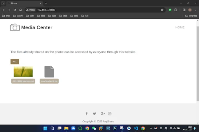Click the green grass image thumbnail
Viewport: 199px width, 132px height.
coord(23,72)
